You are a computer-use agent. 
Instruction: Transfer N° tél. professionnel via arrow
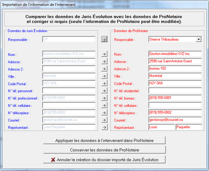(x=104, y=98)
